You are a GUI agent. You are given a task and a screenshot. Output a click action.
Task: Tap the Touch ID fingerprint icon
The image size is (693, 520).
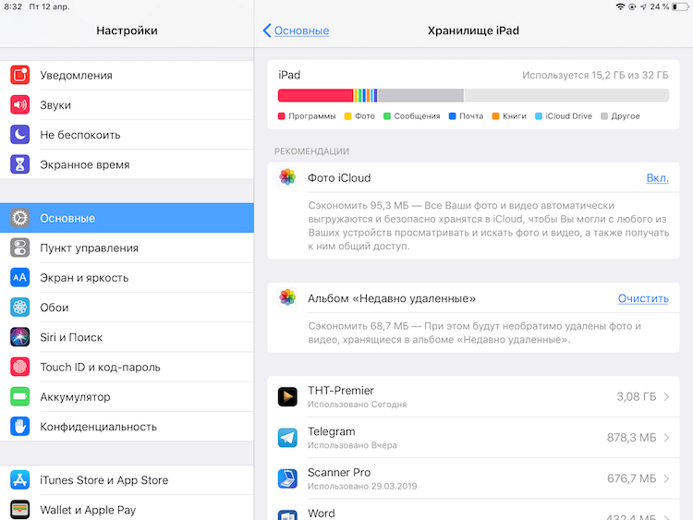click(20, 367)
